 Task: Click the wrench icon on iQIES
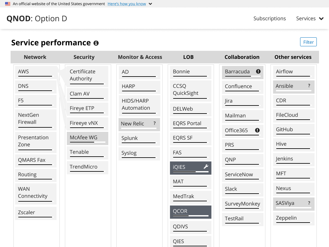[206, 167]
